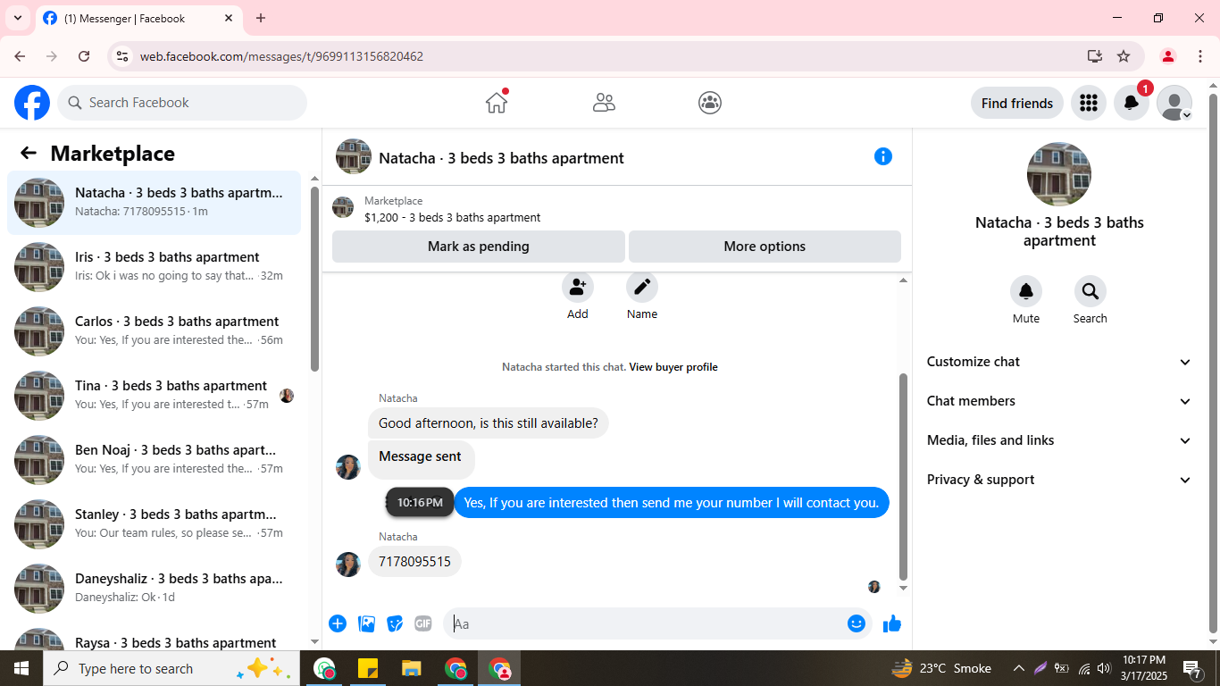Open Stanley's conversation in the chat list
The height and width of the screenshot is (686, 1220).
point(155,524)
